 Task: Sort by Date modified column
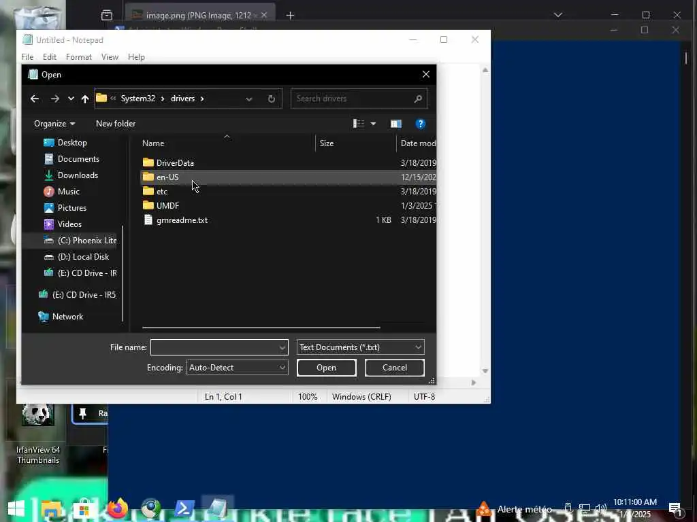418,143
